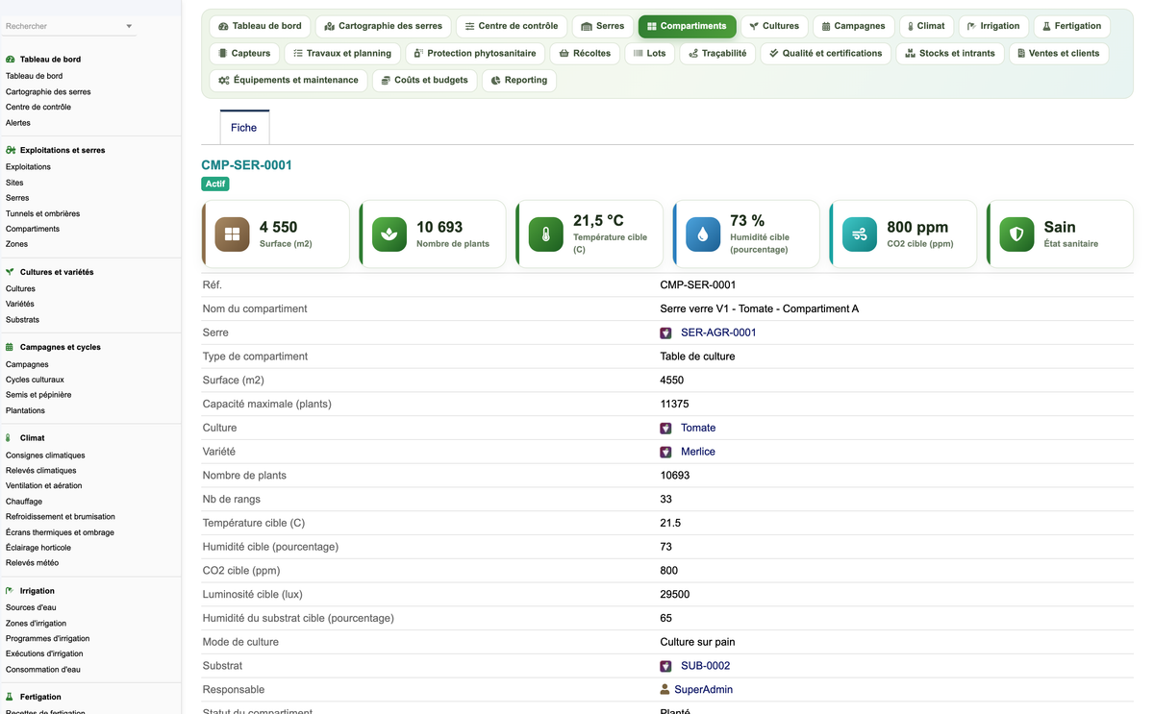Open the Campagnes top menu
1154x714 pixels.
pos(853,26)
